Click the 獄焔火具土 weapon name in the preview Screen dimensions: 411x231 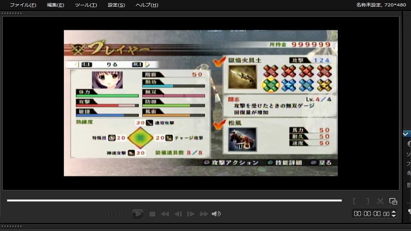pos(244,60)
